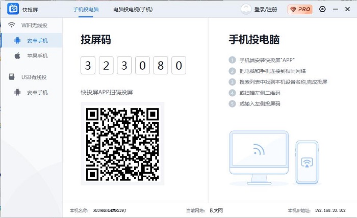Select 安卓手机 under USB有线投
Viewport: 357px width, 218px height.
click(x=37, y=92)
